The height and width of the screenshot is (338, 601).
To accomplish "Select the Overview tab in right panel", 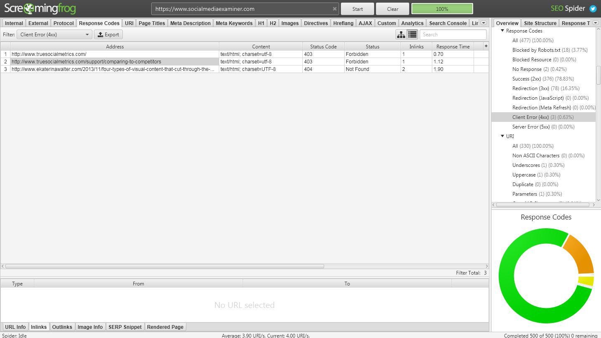I will pos(507,23).
